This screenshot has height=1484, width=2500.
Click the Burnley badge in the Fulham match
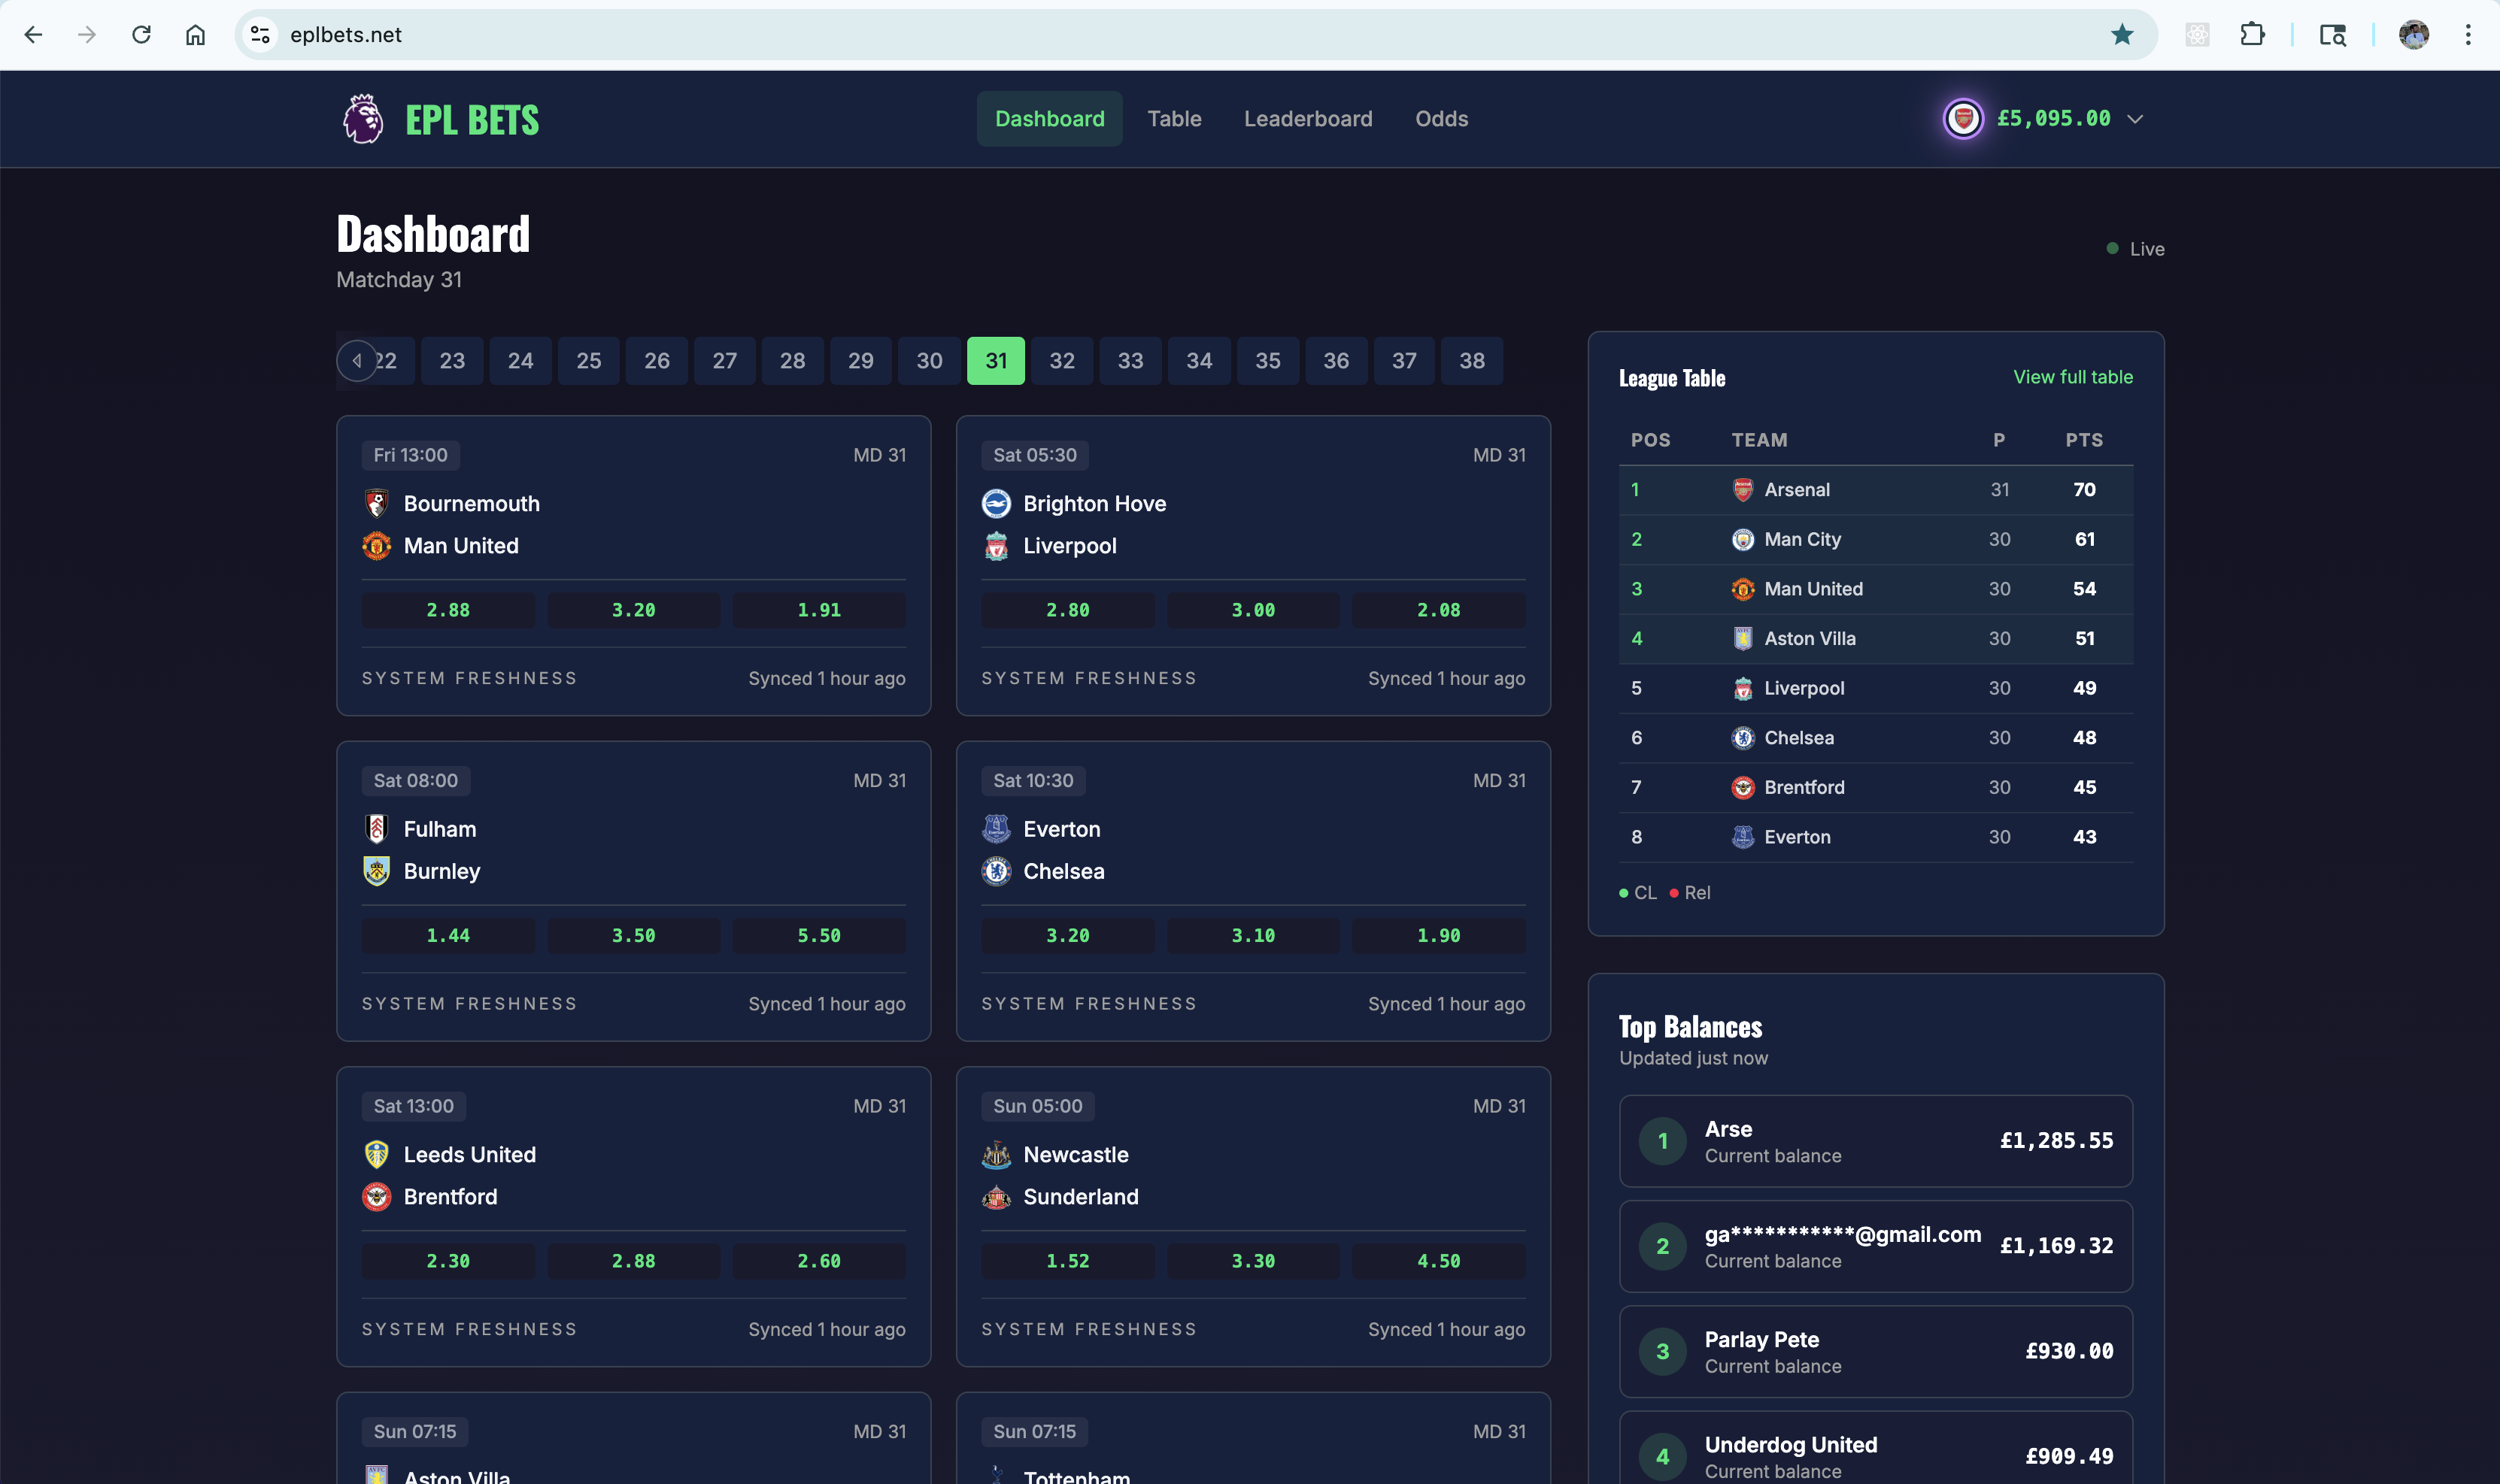pyautogui.click(x=376, y=871)
